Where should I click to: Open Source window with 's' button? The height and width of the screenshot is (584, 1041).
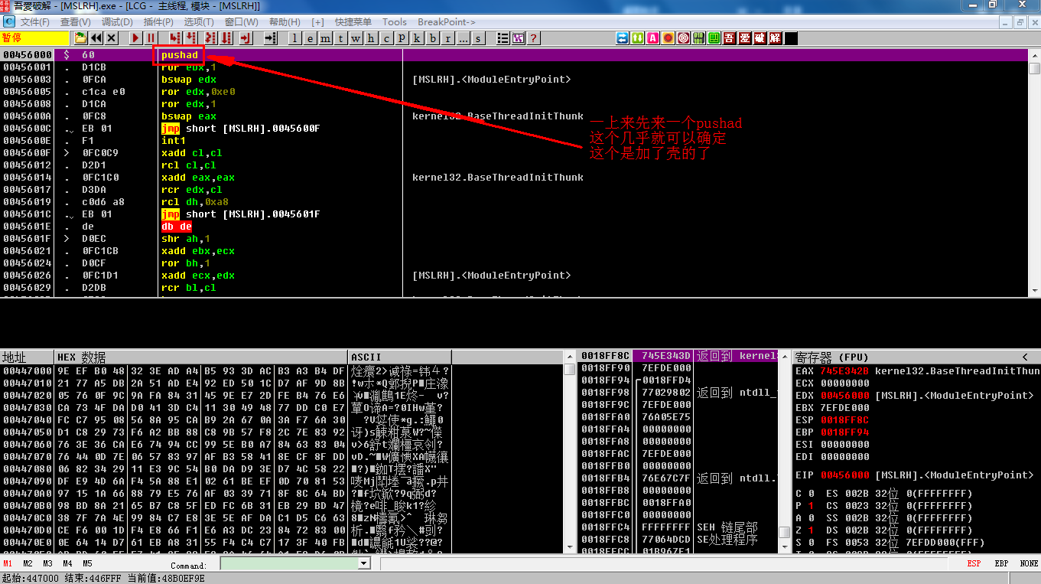[x=479, y=38]
